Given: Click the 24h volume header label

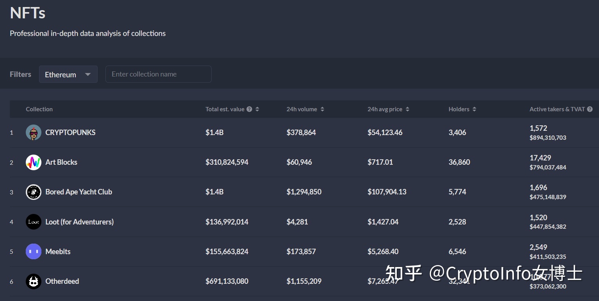Looking at the screenshot, I should tap(302, 109).
